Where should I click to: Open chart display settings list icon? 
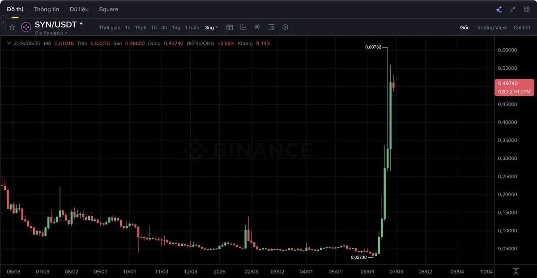click(271, 27)
